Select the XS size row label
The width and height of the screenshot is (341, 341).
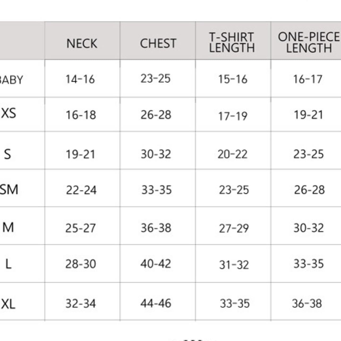[9, 113]
